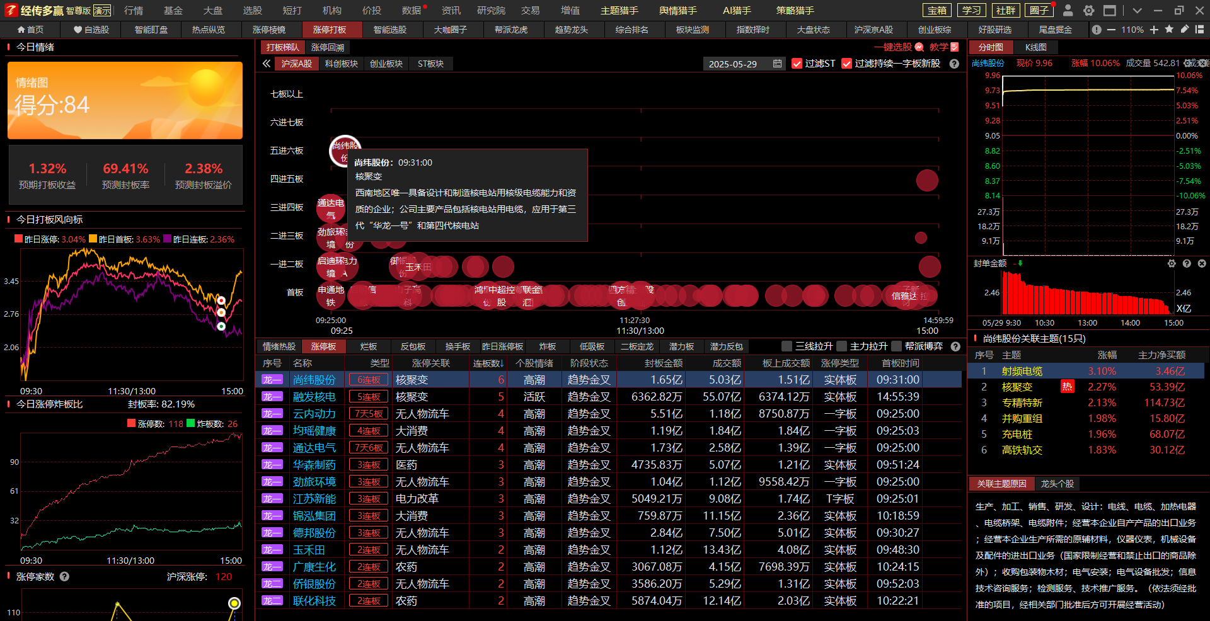Switch to the 涨停回溯 tab
1210x621 pixels.
click(328, 47)
